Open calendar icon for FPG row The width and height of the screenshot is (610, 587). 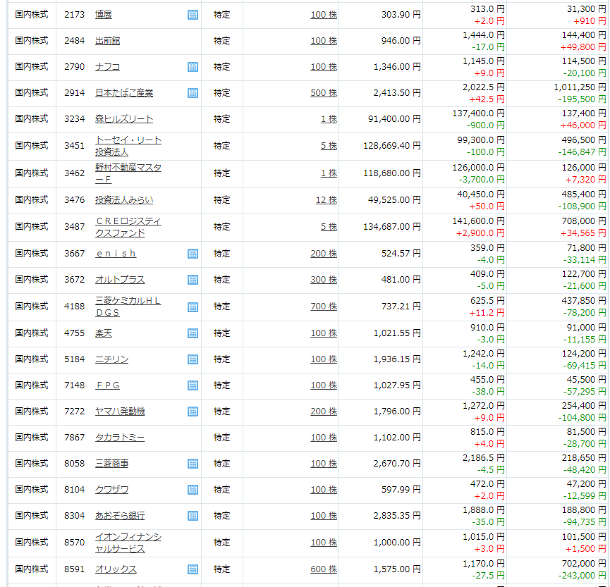click(193, 385)
